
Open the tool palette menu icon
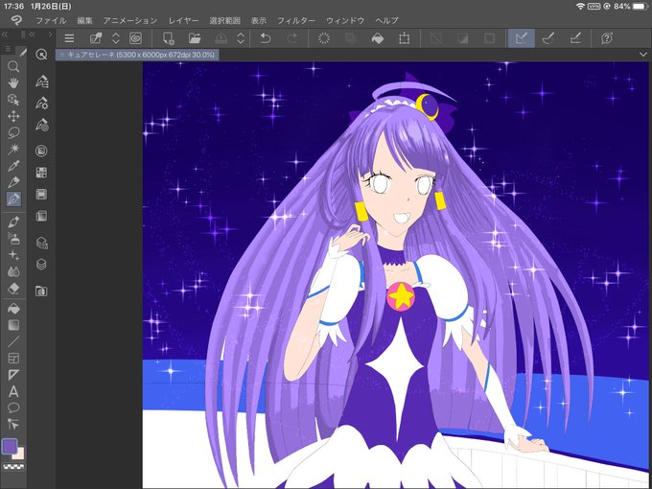pyautogui.click(x=8, y=50)
